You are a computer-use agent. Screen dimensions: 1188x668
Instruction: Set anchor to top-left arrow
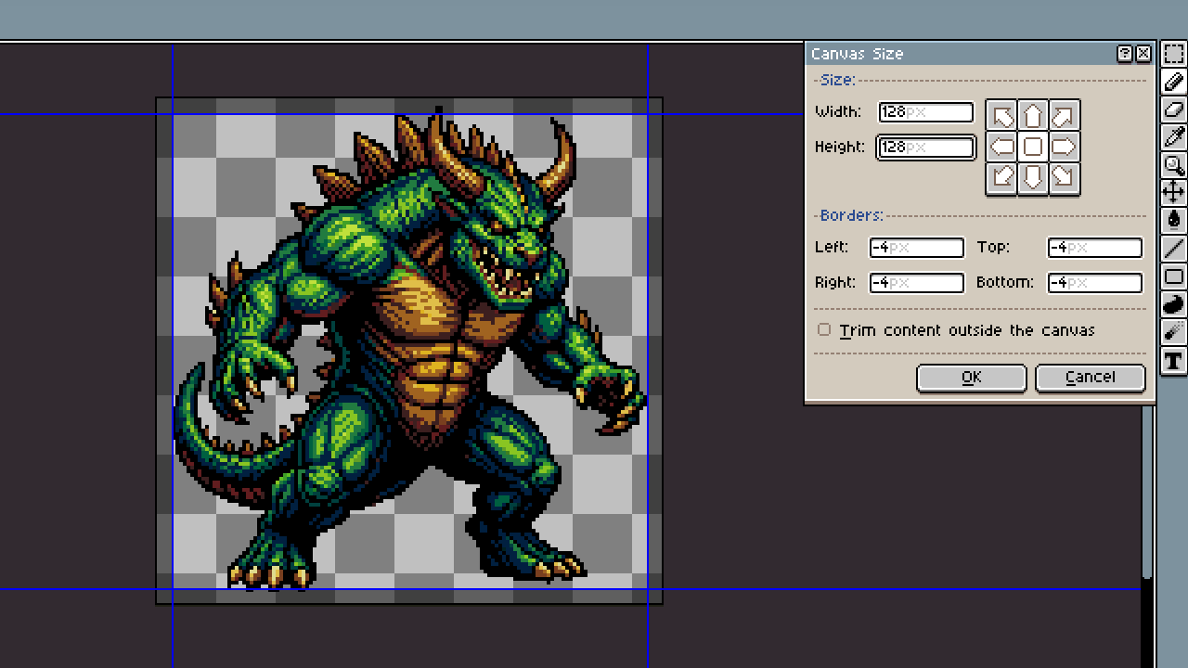(1002, 116)
